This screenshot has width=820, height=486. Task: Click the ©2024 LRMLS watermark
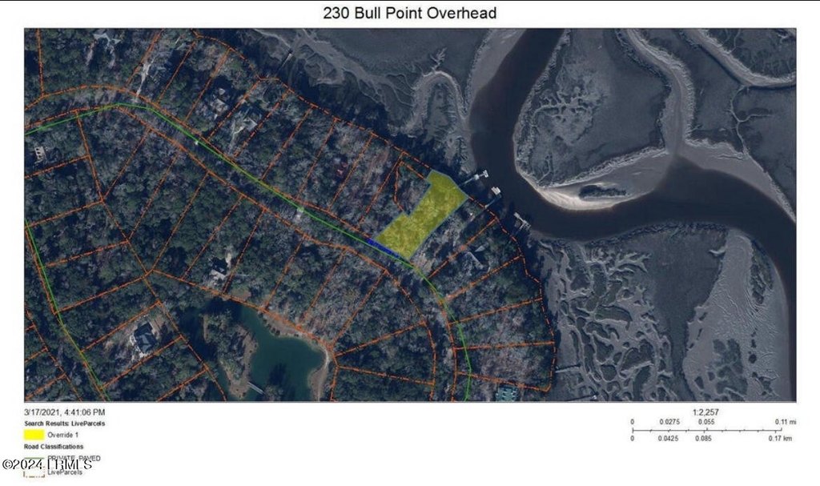click(x=46, y=464)
